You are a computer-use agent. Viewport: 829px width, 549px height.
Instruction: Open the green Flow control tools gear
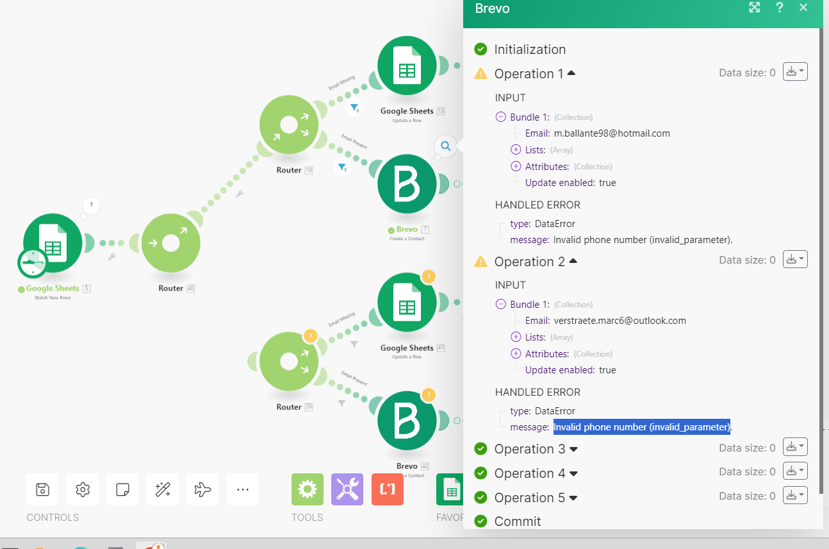pyautogui.click(x=308, y=489)
